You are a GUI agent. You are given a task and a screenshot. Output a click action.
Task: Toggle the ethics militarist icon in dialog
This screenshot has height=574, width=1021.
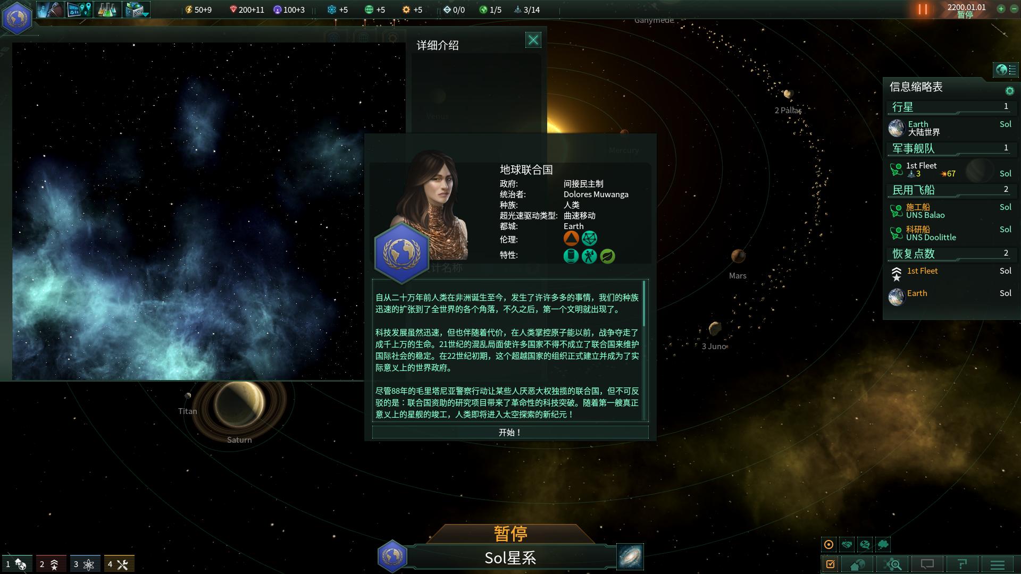(571, 238)
